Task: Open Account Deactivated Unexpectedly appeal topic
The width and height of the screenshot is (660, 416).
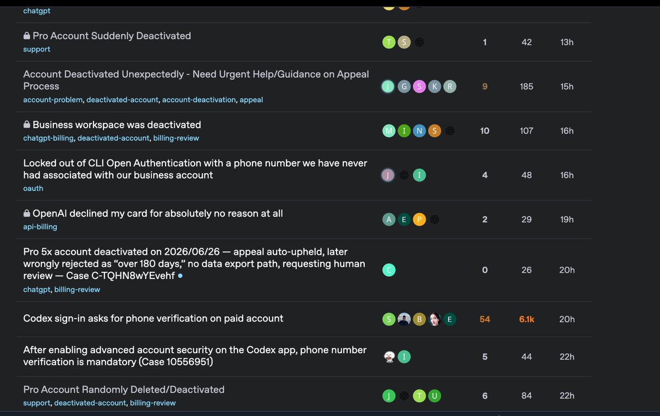Action: click(196, 80)
